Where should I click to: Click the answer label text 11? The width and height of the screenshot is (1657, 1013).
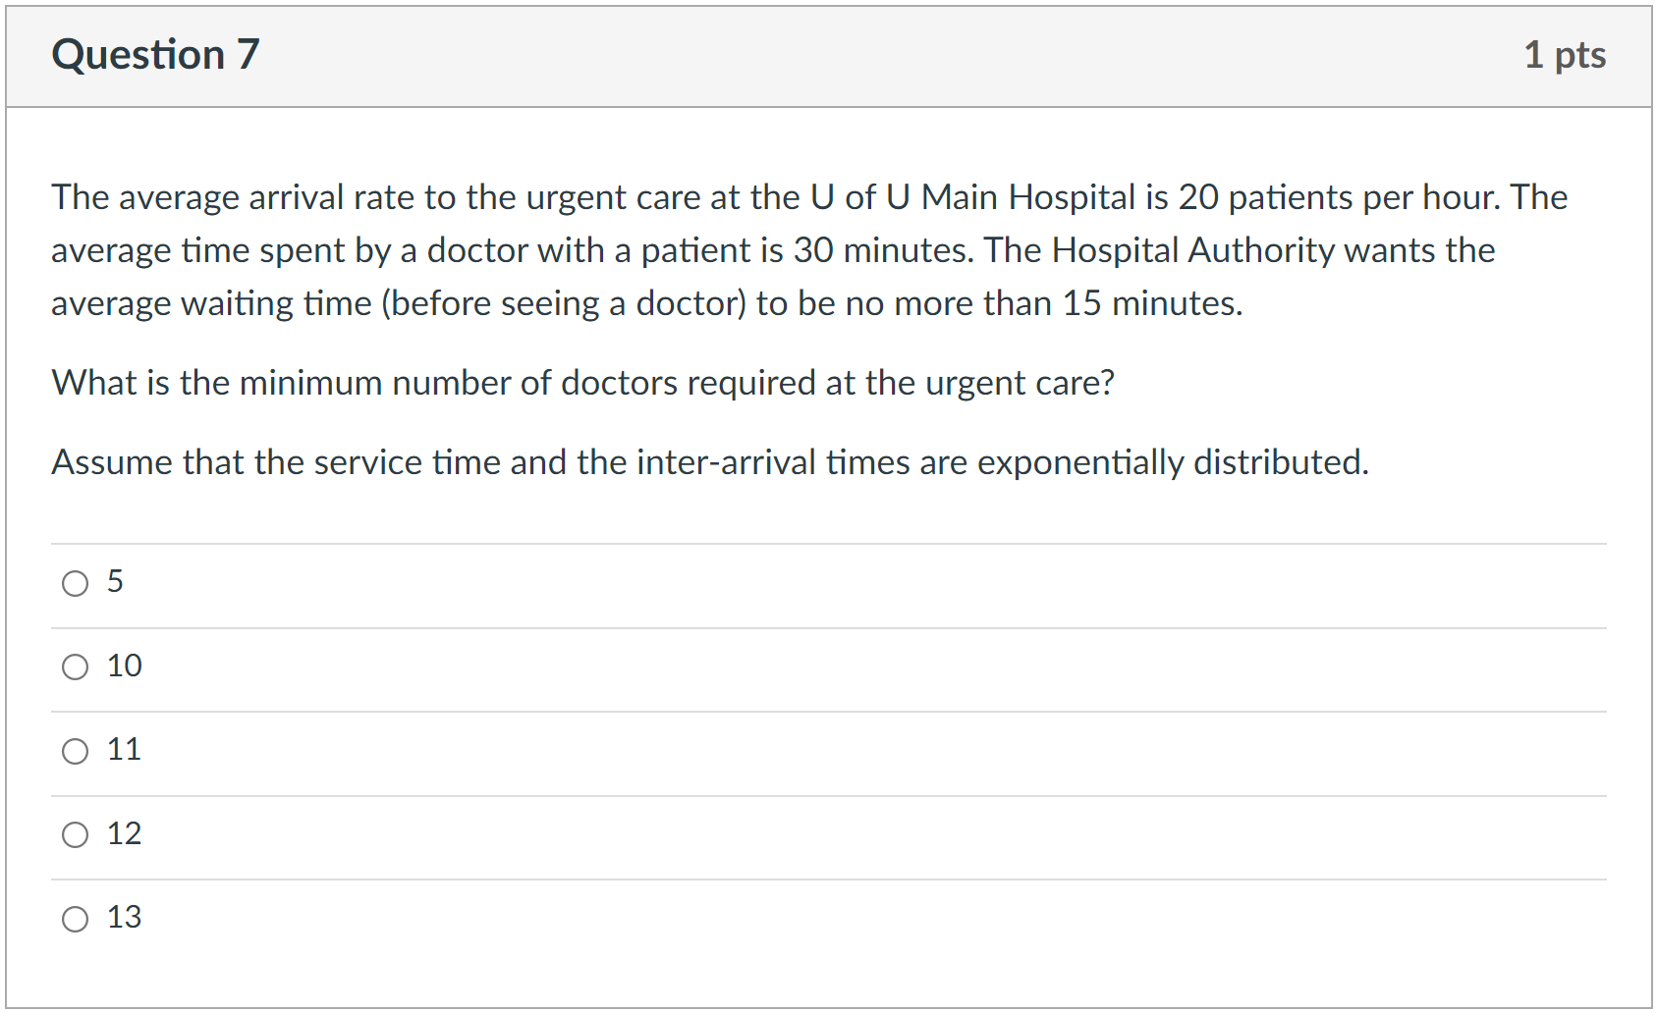pyautogui.click(x=124, y=751)
